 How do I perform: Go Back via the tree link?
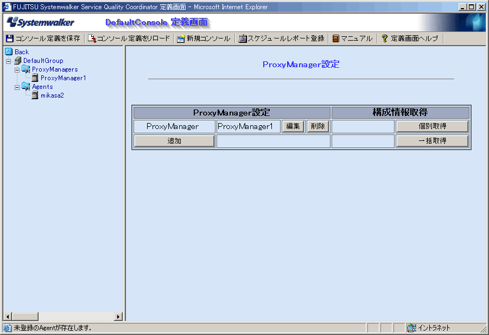pos(22,52)
